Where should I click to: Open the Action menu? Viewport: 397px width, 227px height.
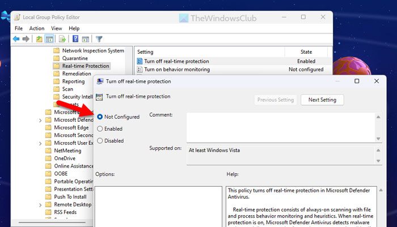(x=37, y=28)
